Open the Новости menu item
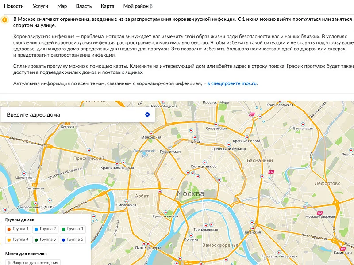The image size is (354, 265). (14, 6)
